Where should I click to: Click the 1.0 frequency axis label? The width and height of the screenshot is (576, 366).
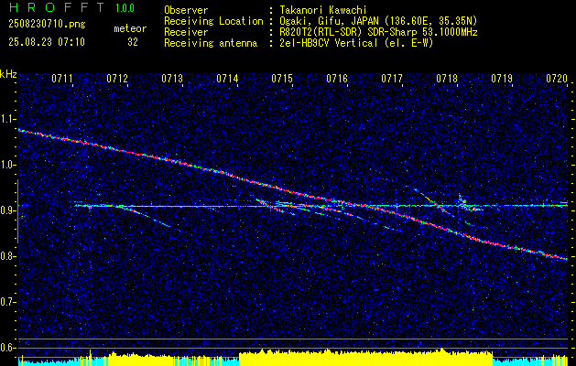pyautogui.click(x=7, y=165)
